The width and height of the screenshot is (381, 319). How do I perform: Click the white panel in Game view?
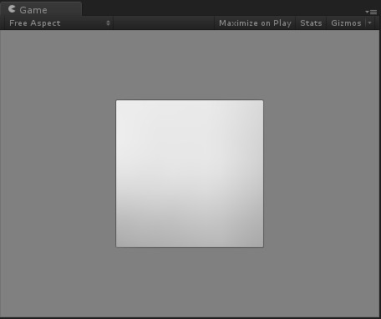point(190,174)
